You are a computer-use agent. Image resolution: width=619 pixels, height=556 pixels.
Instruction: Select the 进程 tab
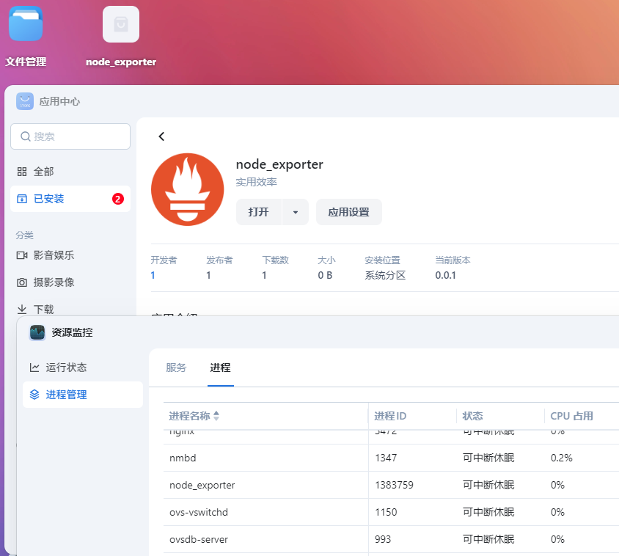coord(220,367)
